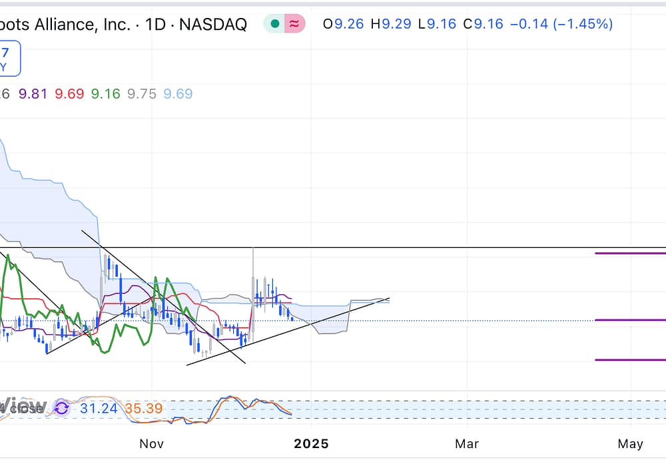Select the lowest purple horizontal line
This screenshot has width=666, height=466.
point(629,360)
